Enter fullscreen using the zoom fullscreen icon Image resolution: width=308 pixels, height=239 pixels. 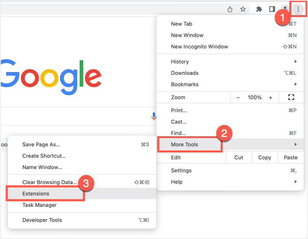pos(291,97)
